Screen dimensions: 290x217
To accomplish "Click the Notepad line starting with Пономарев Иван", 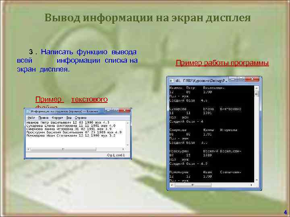I will tap(71, 136).
